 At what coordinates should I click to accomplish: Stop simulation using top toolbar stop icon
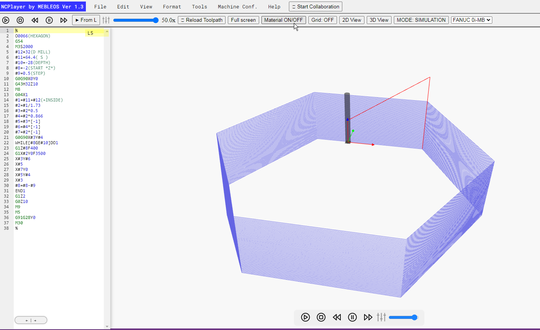20,20
